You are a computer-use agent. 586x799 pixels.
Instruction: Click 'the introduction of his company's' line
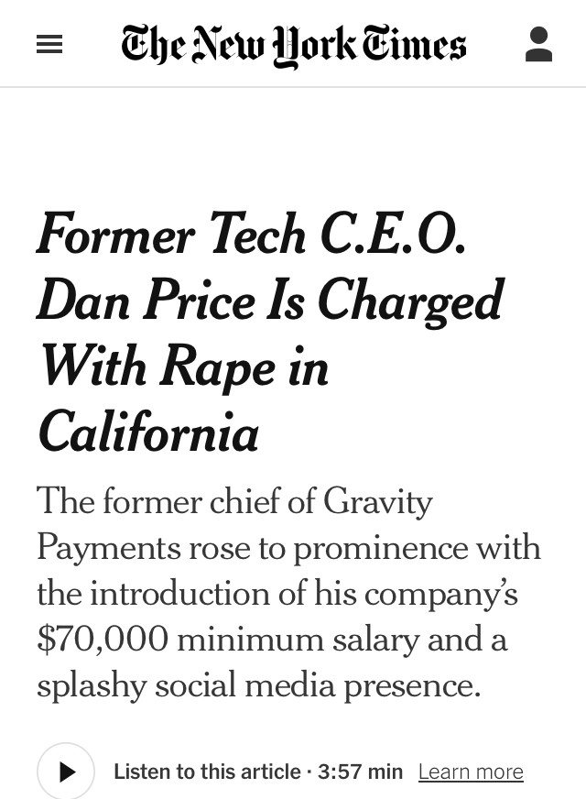pos(277,594)
